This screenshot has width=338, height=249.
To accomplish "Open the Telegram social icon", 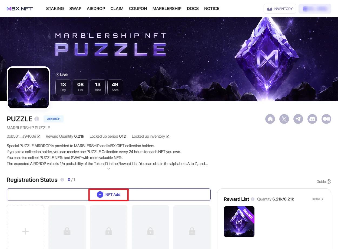I will pos(298,119).
